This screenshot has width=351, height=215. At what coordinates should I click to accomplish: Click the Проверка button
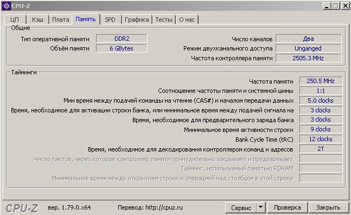tap(288, 207)
